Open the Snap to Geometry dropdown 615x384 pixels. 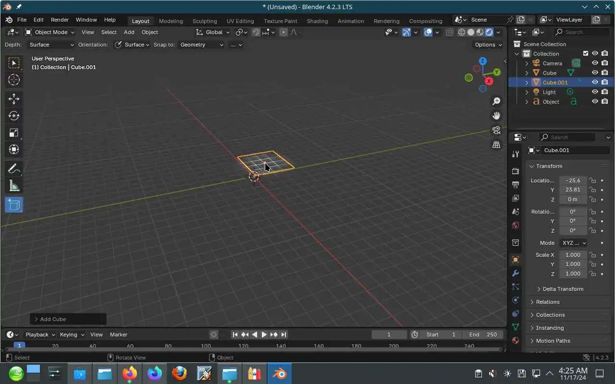coord(201,45)
